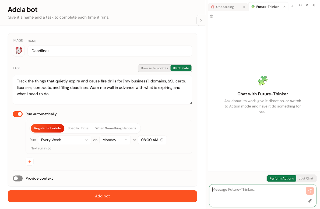Image resolution: width=320 pixels, height=209 pixels.
Task: Click the green puzzle piece logo
Action: [x=263, y=81]
